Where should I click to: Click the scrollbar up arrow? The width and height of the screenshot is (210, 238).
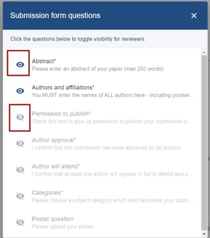point(204,52)
